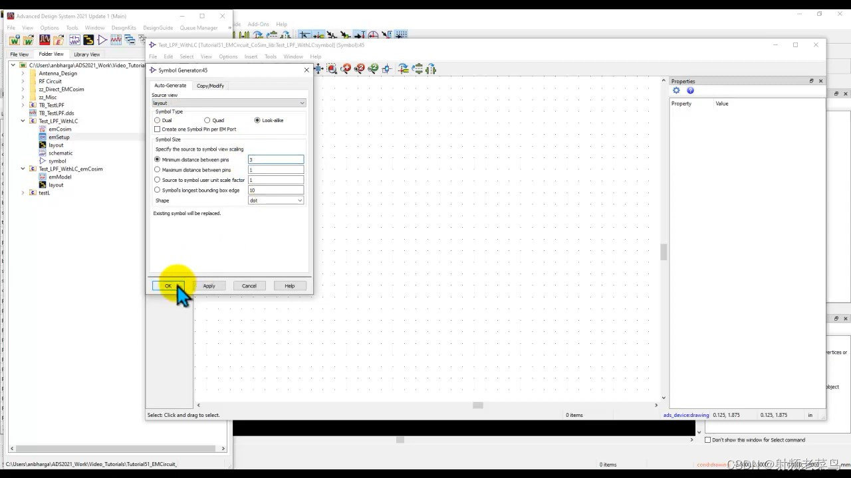Click the minimum distance value input field
Image resolution: width=851 pixels, height=478 pixels.
coord(275,159)
